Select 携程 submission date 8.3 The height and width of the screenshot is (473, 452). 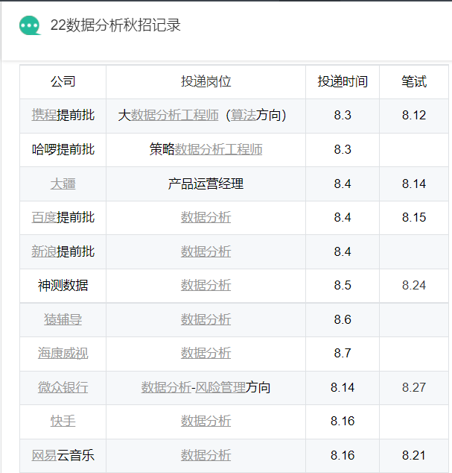343,115
